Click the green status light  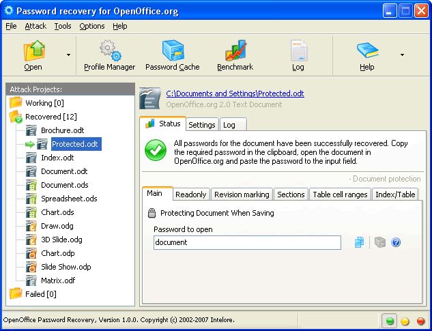(390, 321)
